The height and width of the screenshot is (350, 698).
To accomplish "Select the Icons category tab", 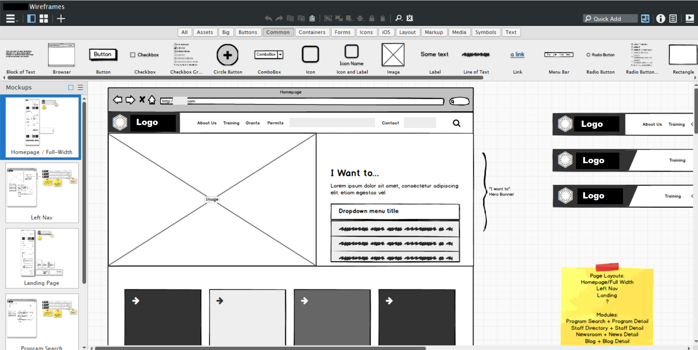I will (x=366, y=32).
